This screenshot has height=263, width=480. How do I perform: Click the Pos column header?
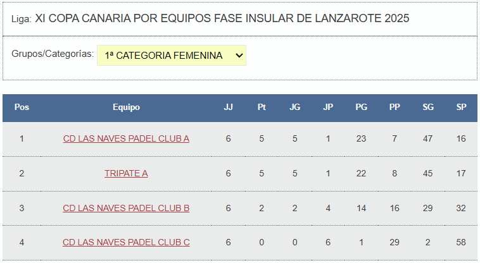[x=22, y=107]
